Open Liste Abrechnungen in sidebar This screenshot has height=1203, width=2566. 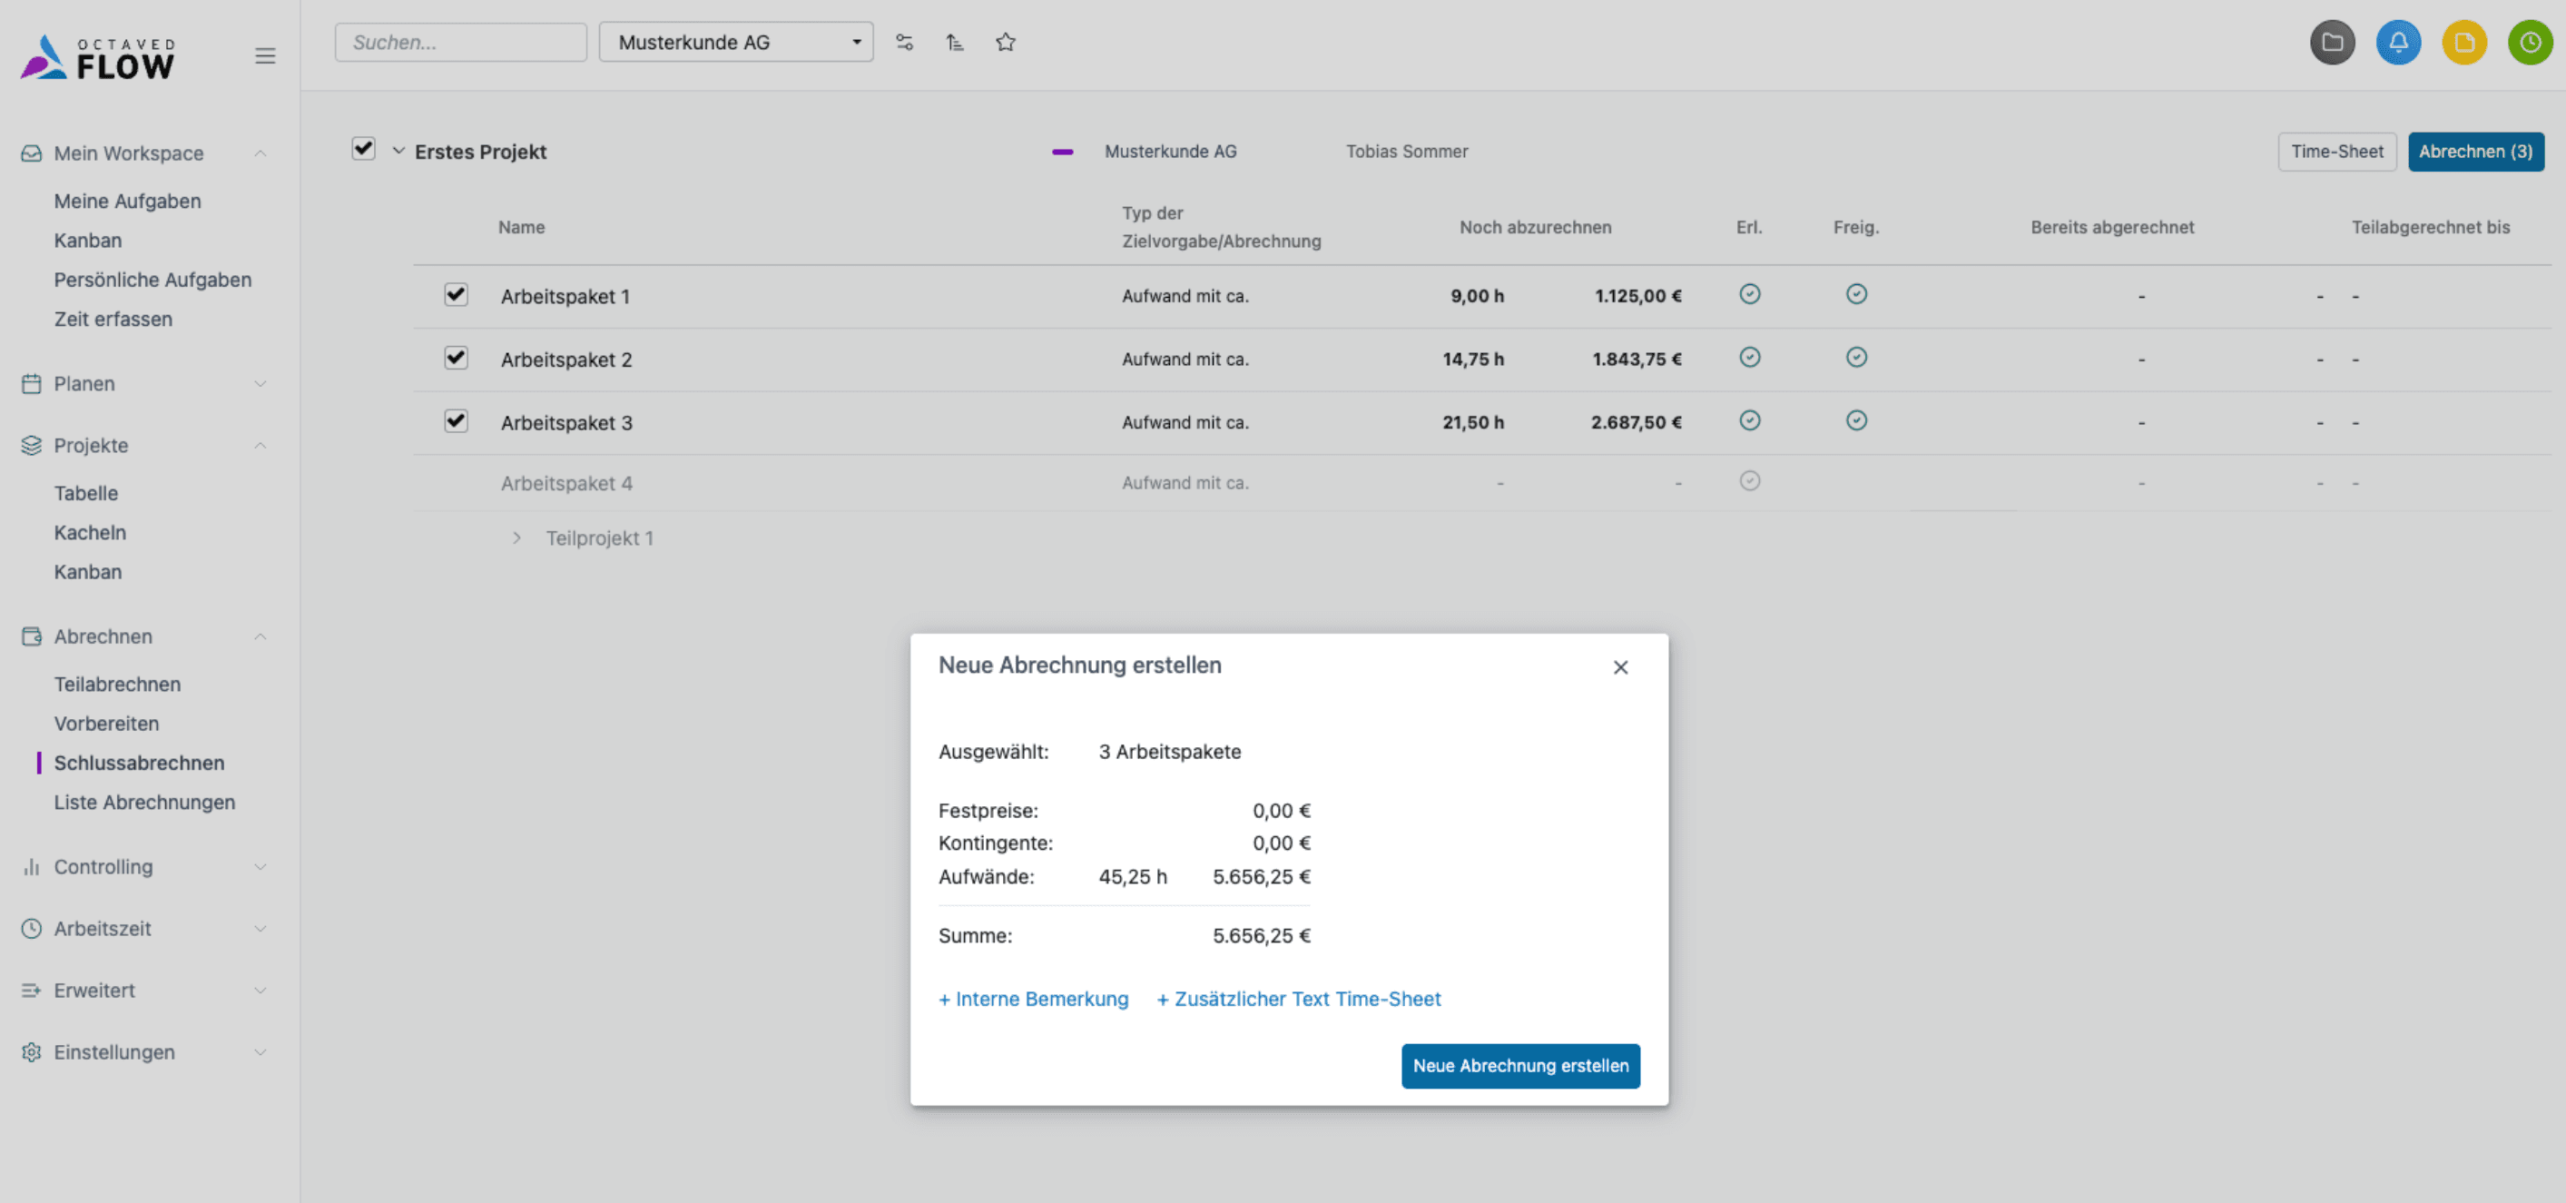144,803
